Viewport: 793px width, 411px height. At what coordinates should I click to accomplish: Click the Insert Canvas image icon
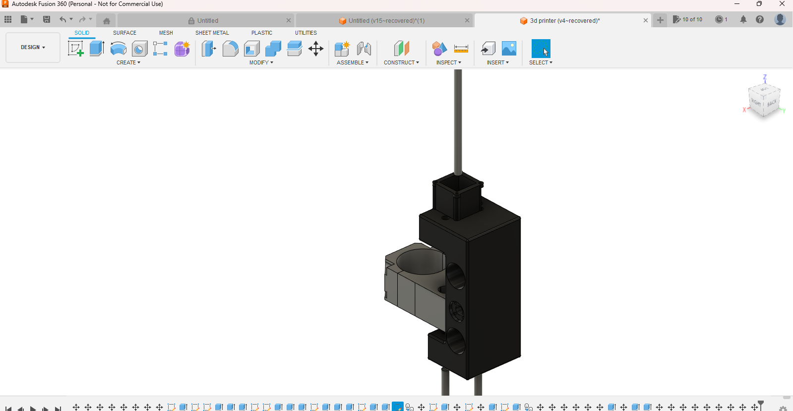coord(509,49)
